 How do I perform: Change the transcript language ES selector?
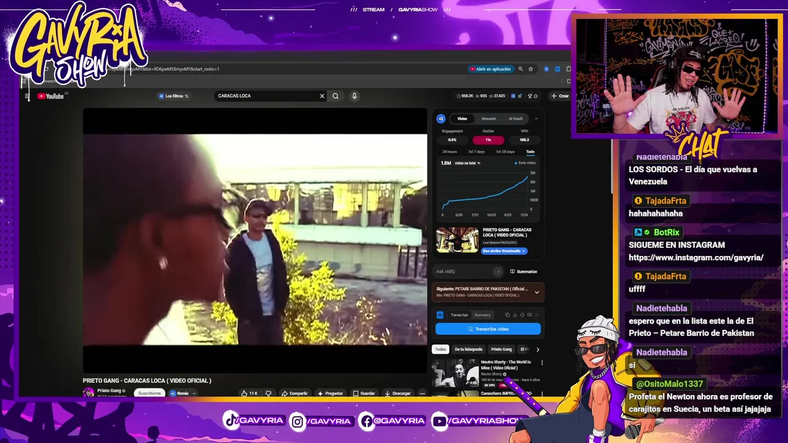[x=529, y=315]
